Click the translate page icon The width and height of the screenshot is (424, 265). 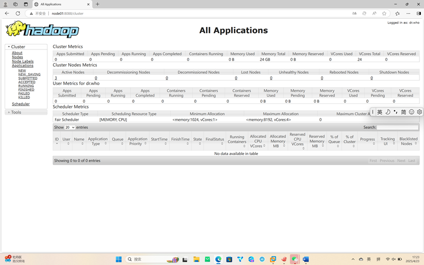[x=354, y=13]
